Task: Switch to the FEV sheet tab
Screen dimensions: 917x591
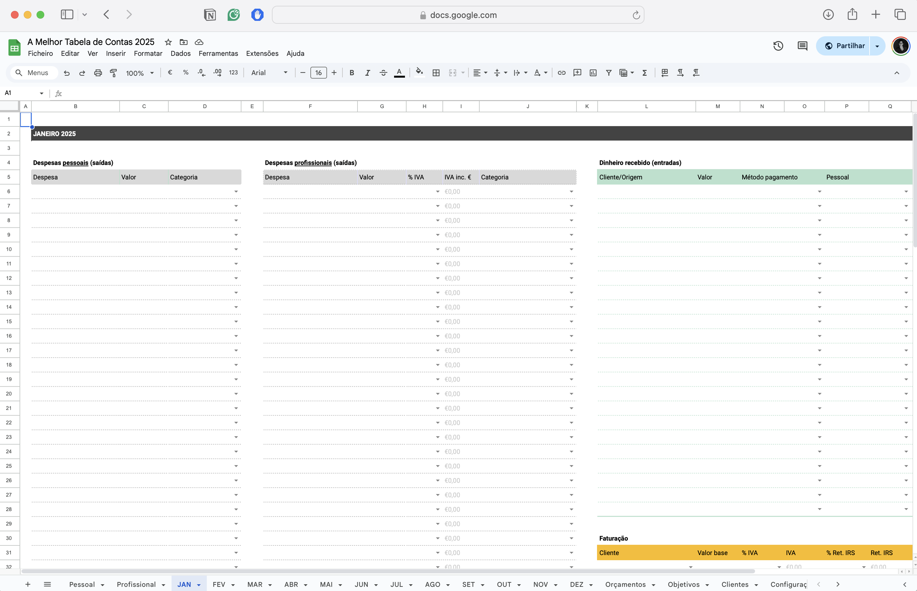Action: (219, 584)
